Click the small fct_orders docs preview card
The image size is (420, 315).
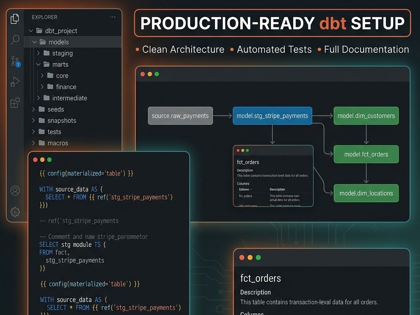273,176
